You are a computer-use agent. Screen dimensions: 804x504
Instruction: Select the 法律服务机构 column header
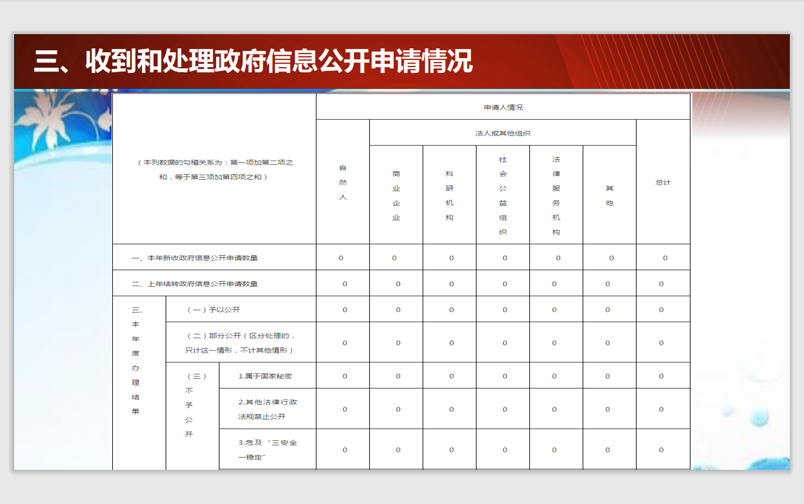(556, 195)
